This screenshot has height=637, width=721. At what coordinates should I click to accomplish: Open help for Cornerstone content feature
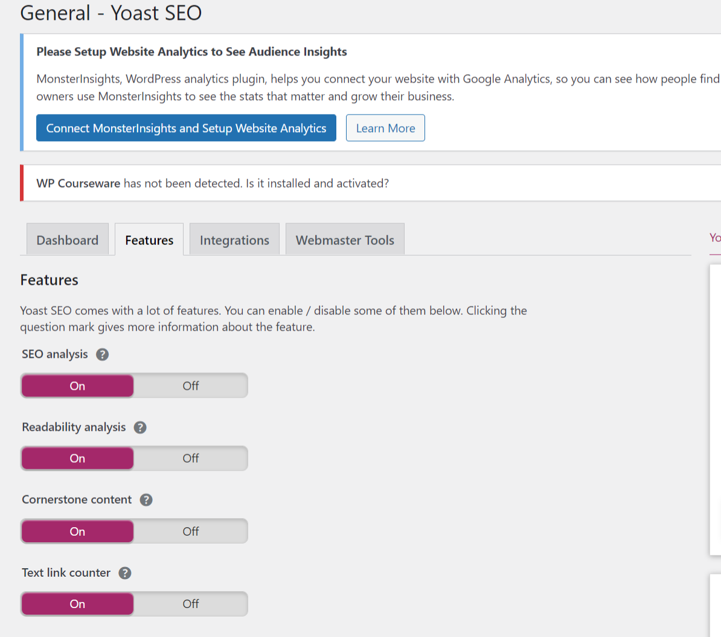(x=146, y=499)
